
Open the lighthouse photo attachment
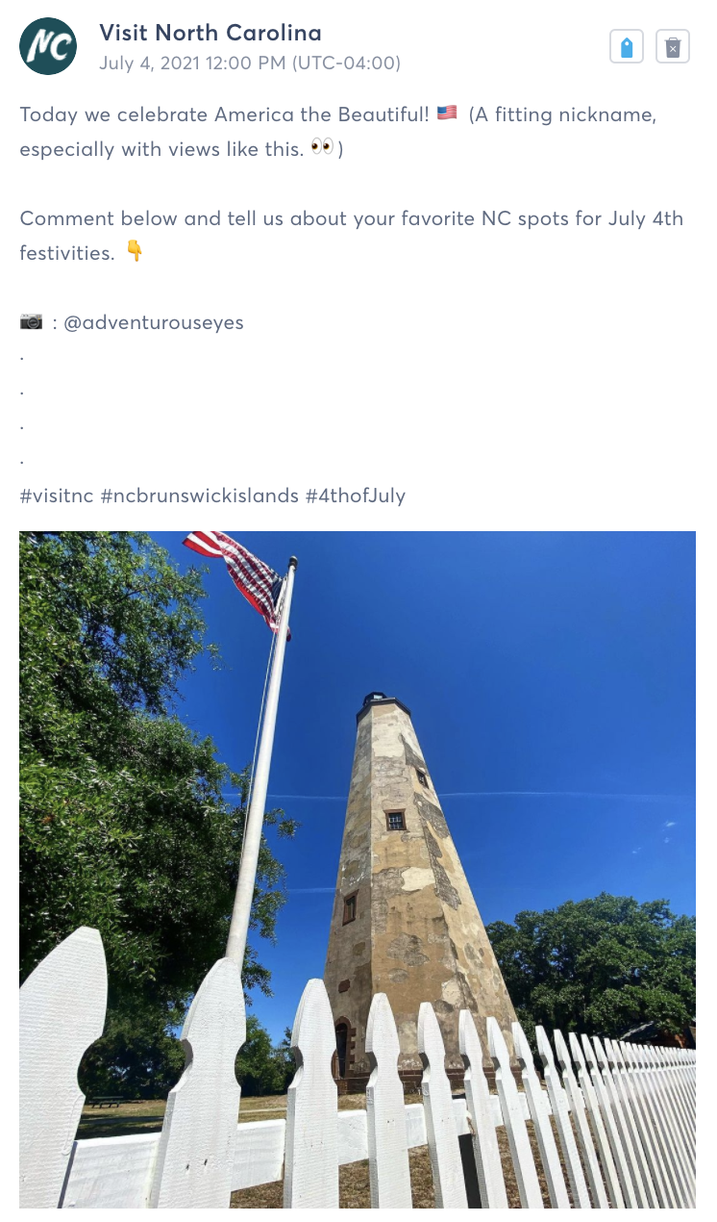358,870
